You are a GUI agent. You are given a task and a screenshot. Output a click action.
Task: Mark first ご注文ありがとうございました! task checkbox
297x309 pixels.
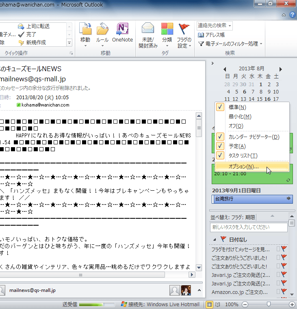click(278, 257)
